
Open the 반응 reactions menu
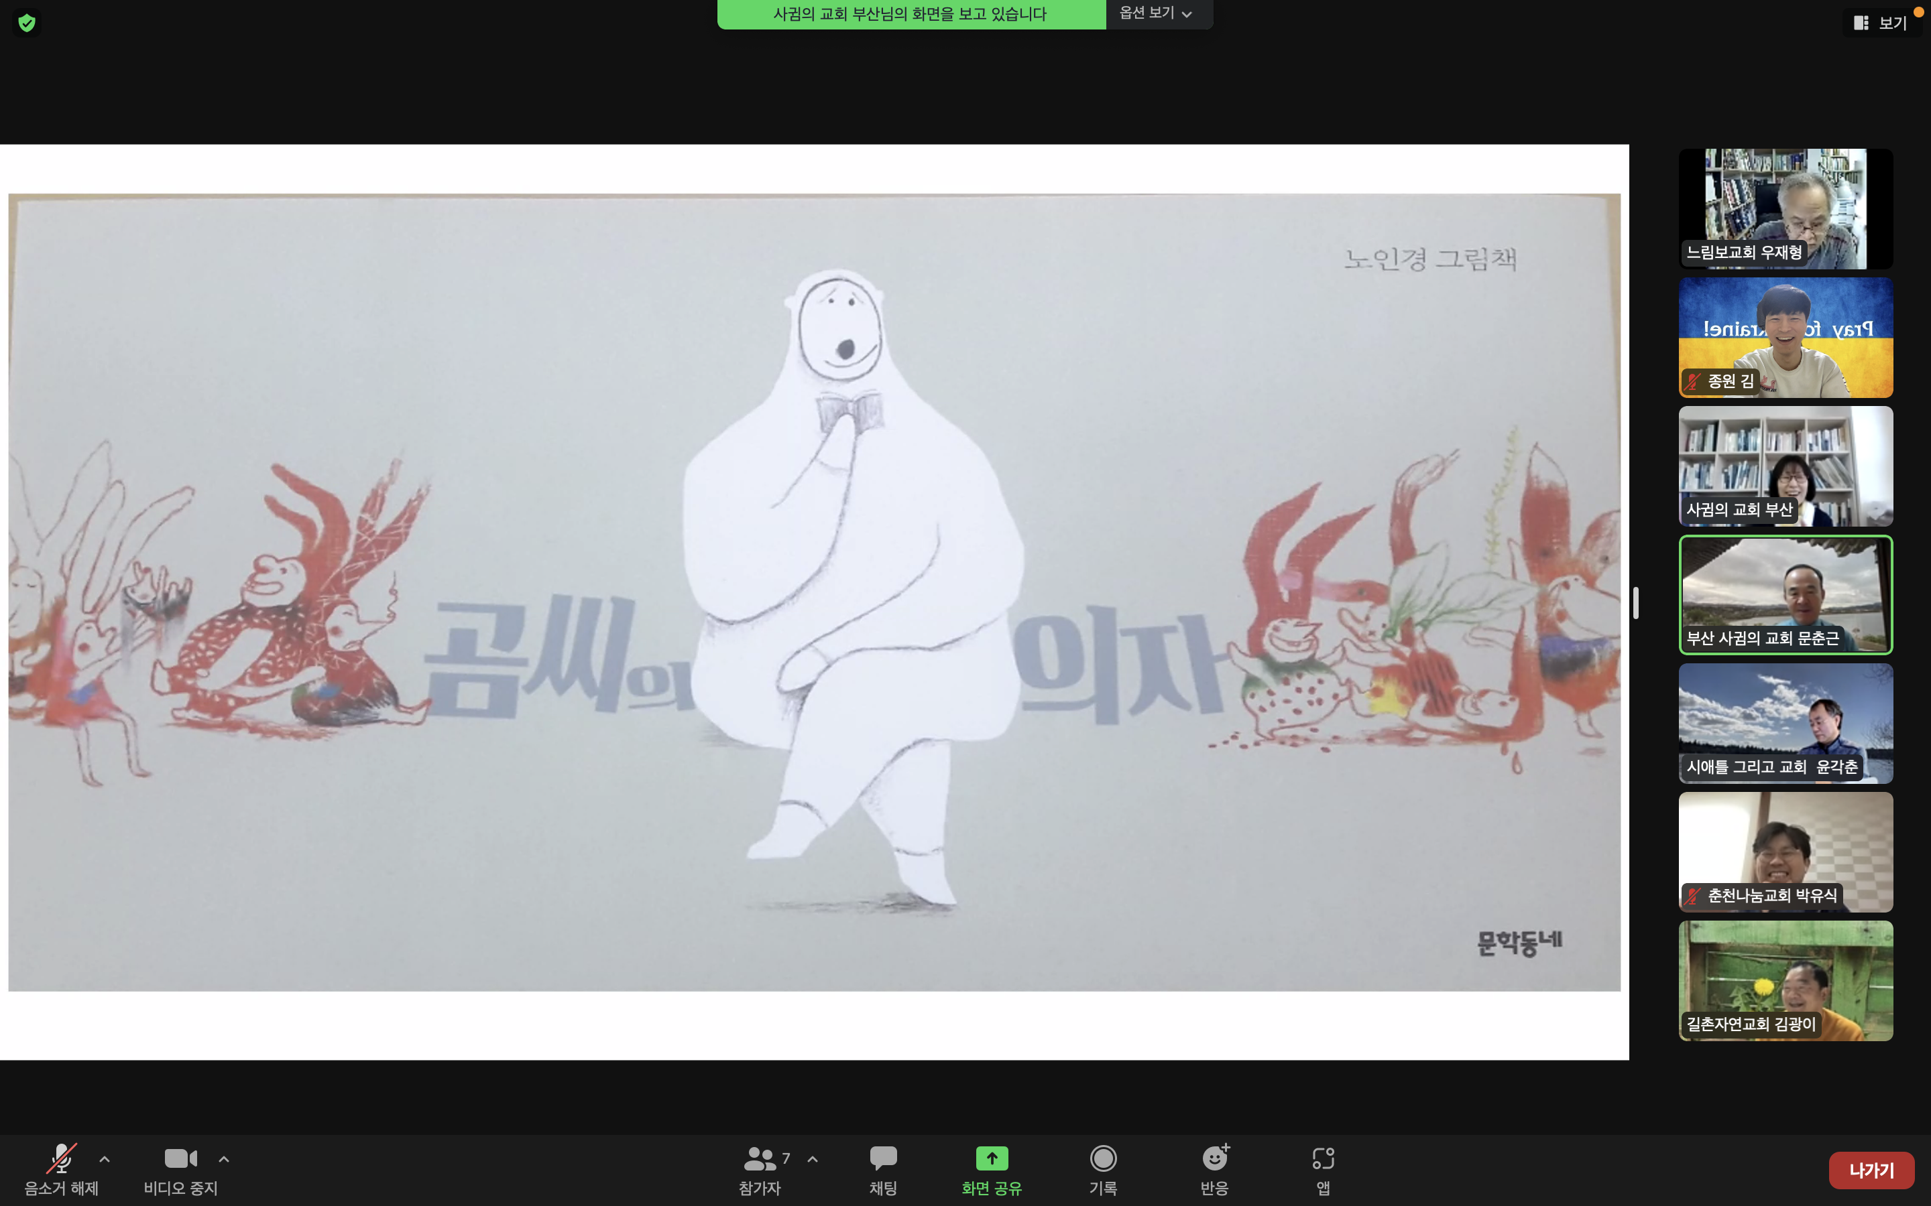tap(1214, 1169)
